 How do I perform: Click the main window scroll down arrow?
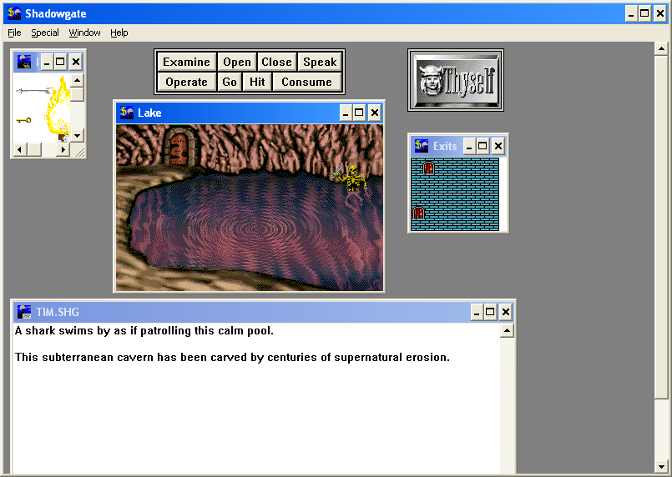661,466
